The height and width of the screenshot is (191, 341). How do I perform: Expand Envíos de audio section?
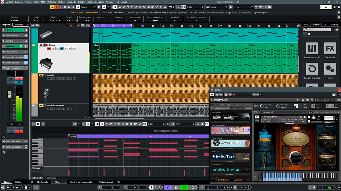point(15,63)
